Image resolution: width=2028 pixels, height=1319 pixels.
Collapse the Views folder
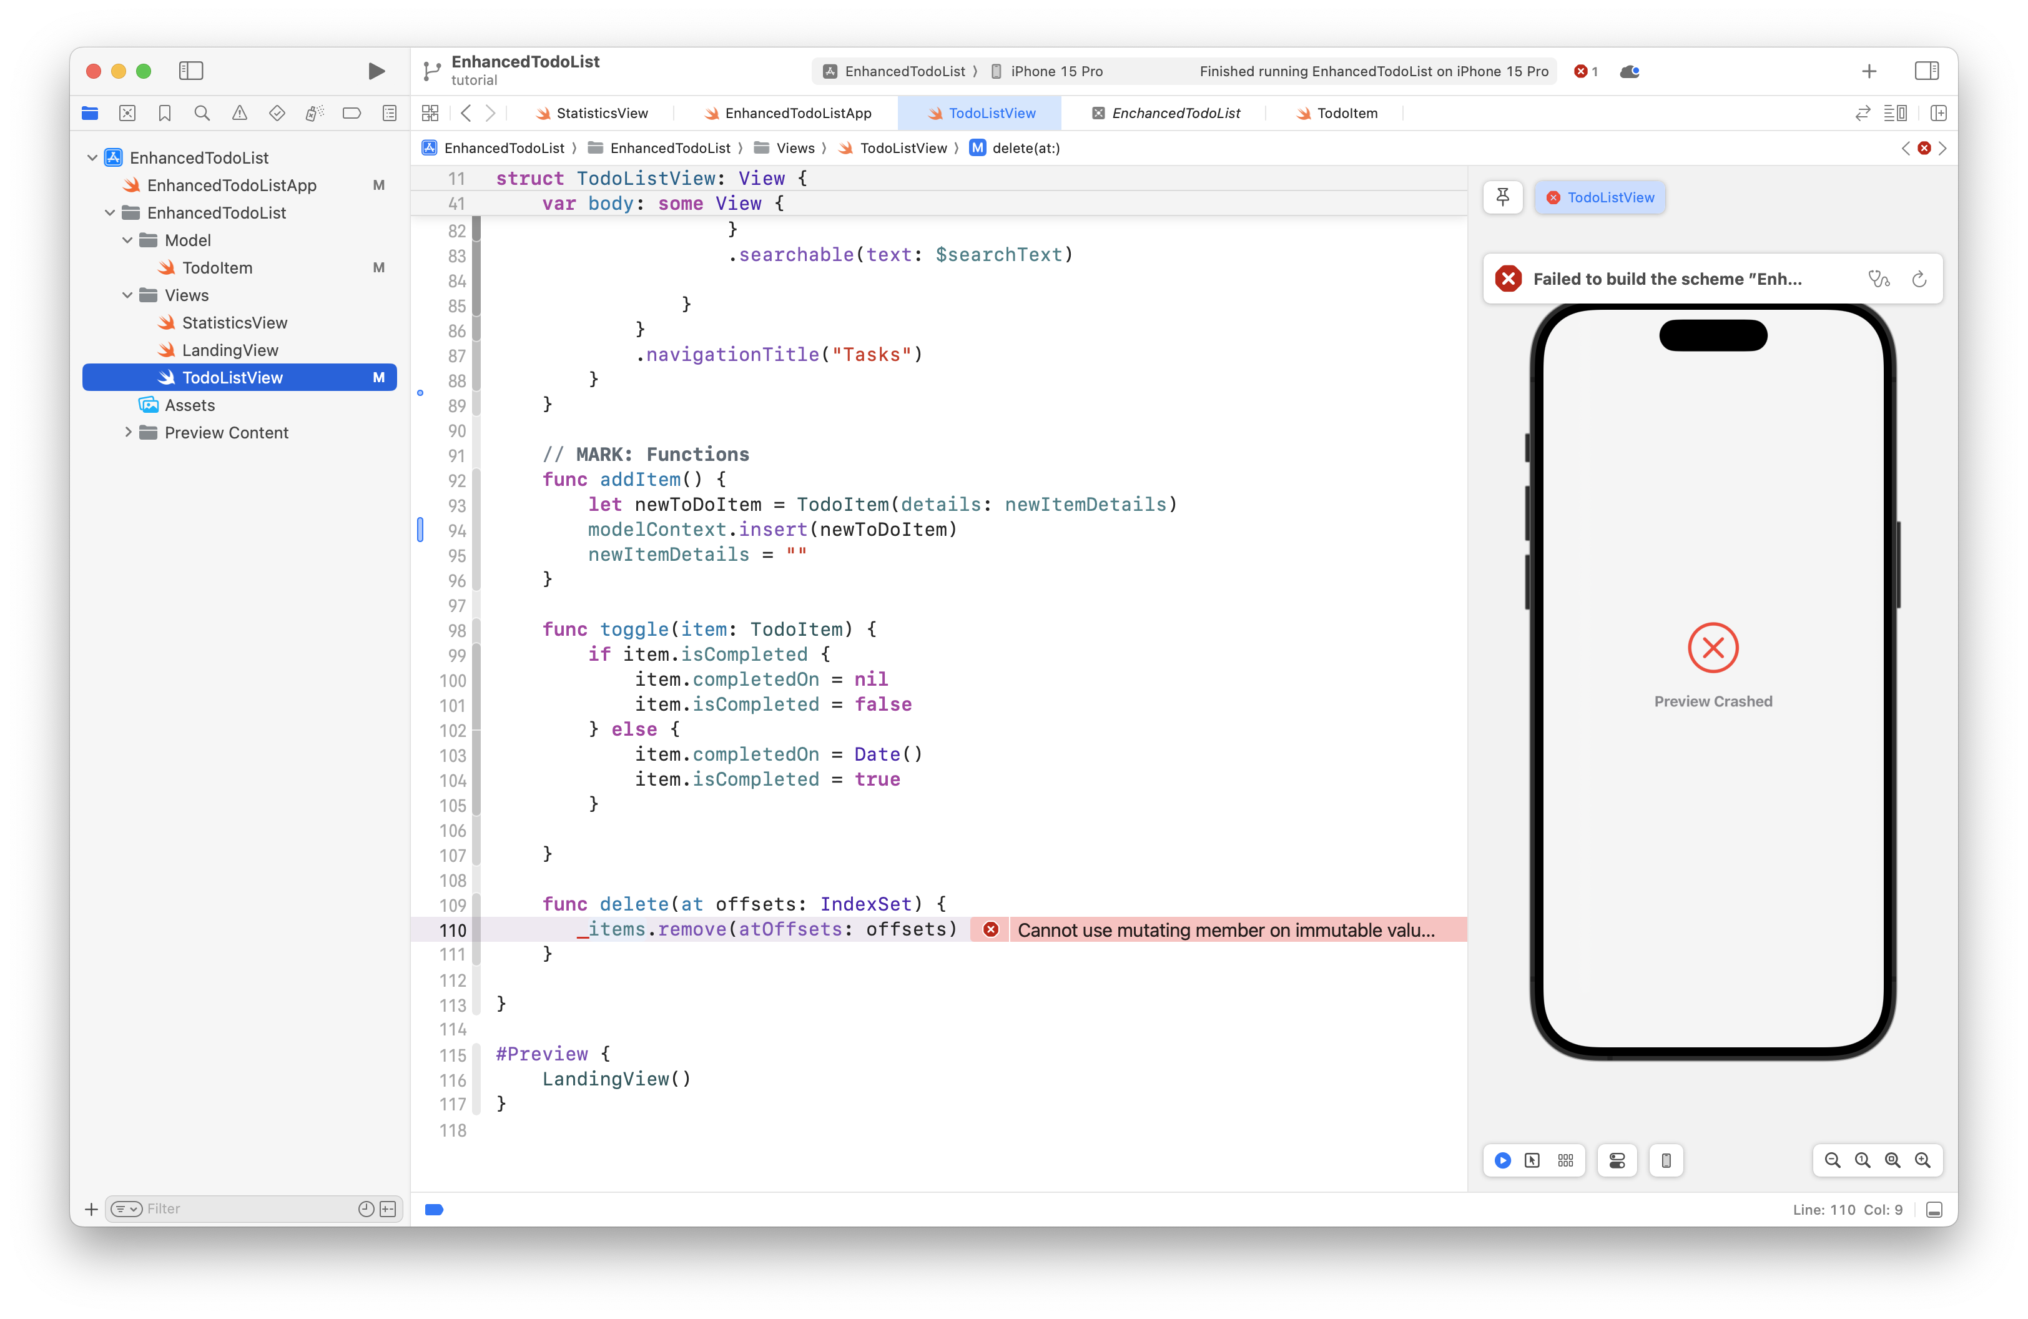128,295
